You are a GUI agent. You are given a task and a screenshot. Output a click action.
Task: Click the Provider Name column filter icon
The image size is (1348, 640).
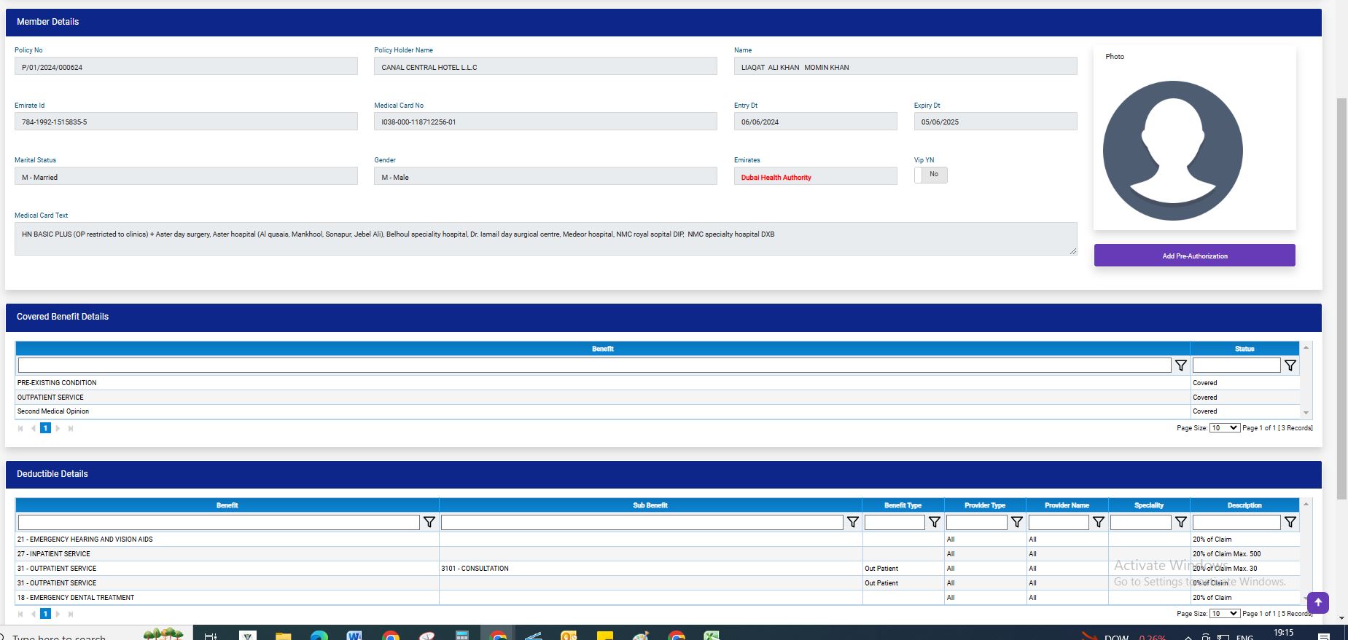(1098, 522)
